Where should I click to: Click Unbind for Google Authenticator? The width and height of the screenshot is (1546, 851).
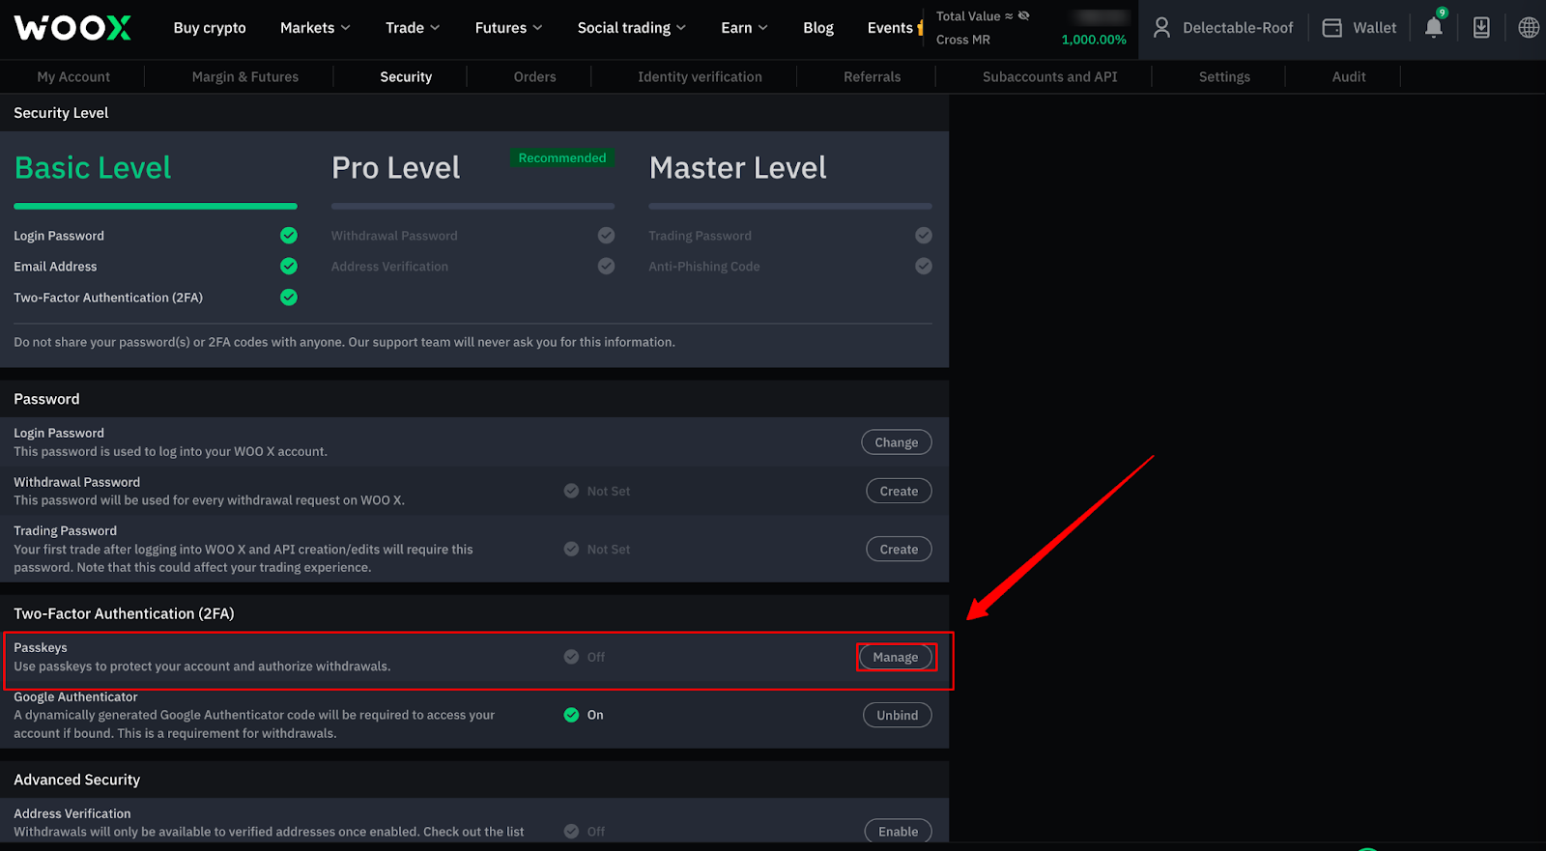[898, 715]
